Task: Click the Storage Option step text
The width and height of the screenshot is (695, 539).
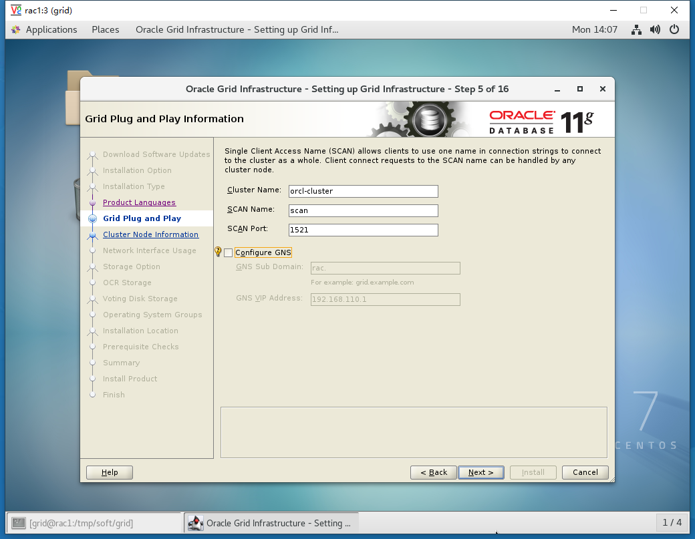Action: (x=132, y=266)
